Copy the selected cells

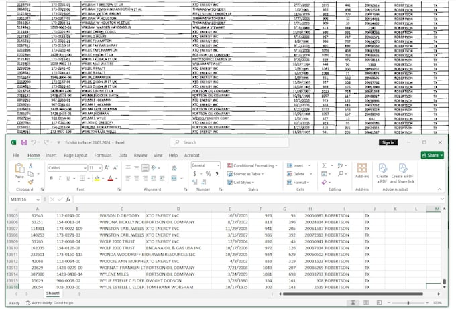(31, 173)
